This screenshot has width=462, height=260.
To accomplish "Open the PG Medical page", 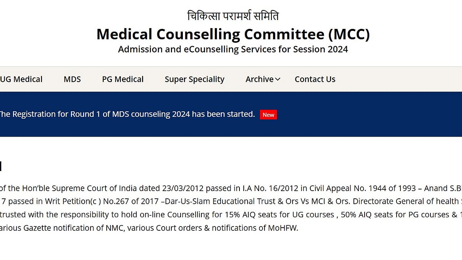I will (x=122, y=79).
